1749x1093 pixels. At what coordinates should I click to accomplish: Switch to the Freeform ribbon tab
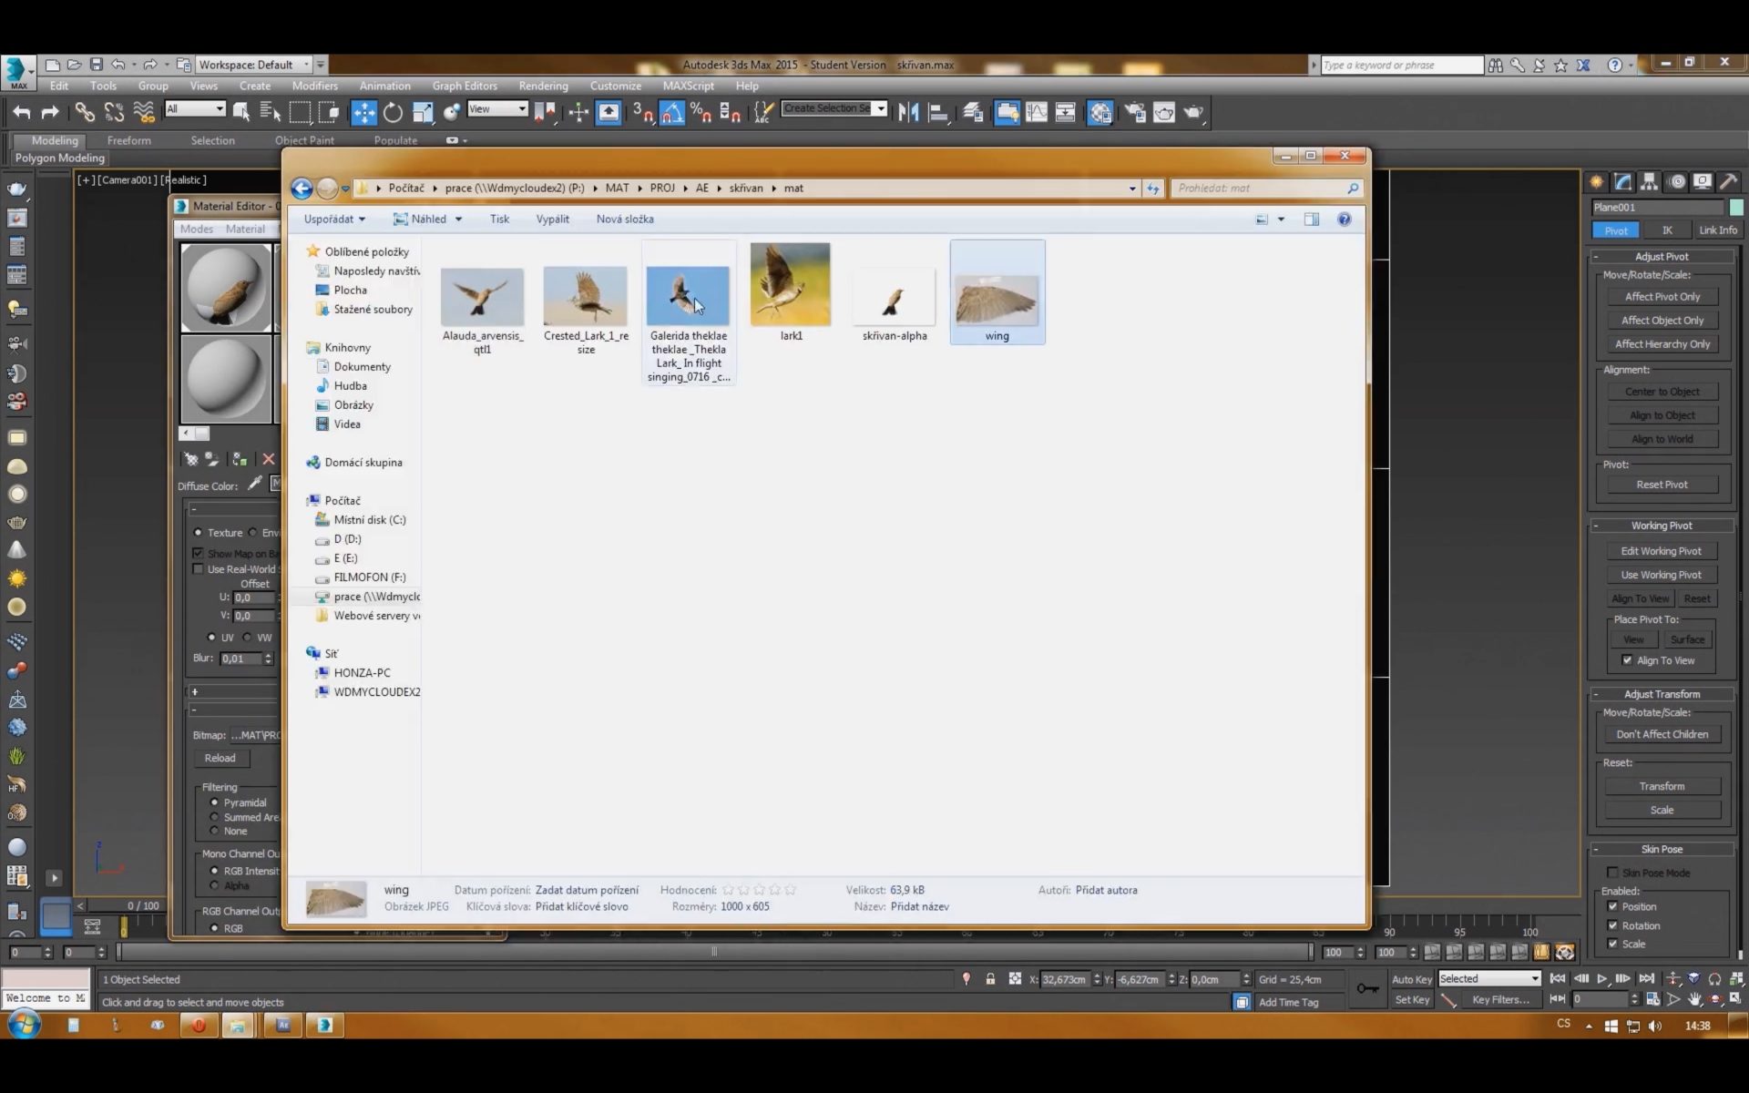point(128,140)
